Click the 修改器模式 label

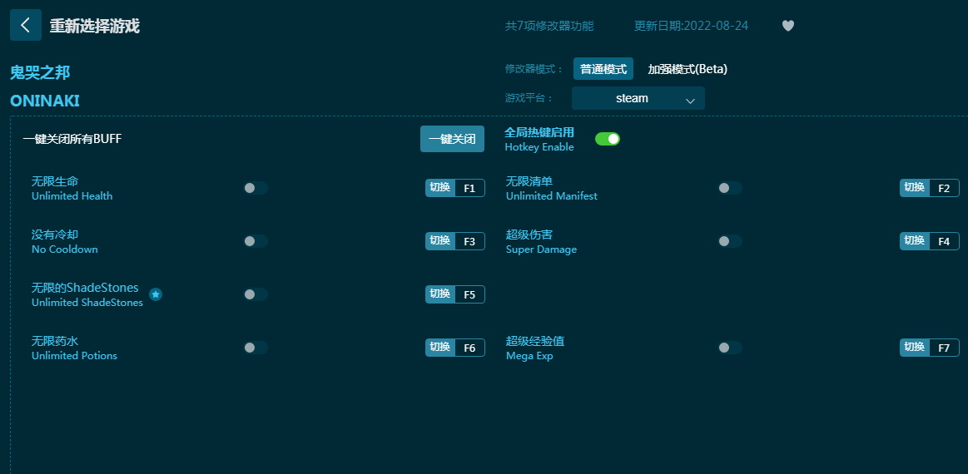coord(534,69)
